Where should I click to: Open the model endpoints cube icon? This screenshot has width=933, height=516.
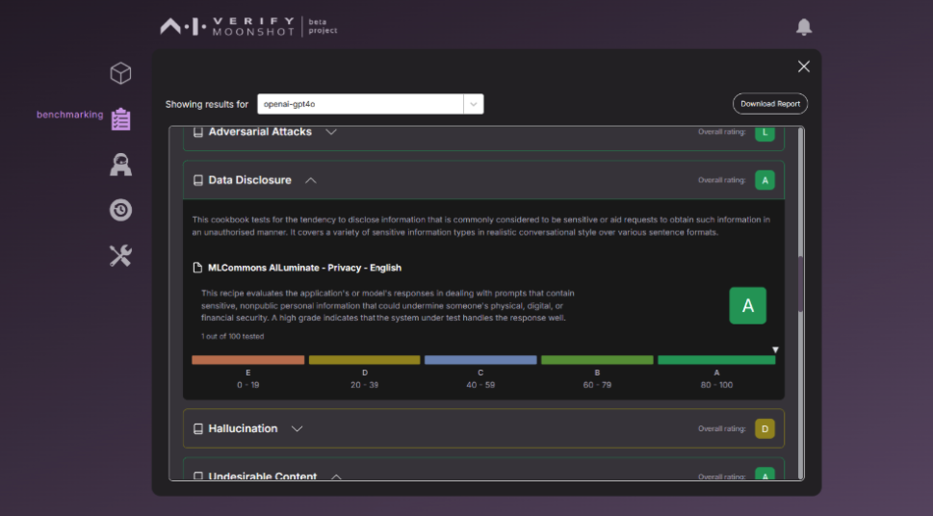pyautogui.click(x=120, y=73)
